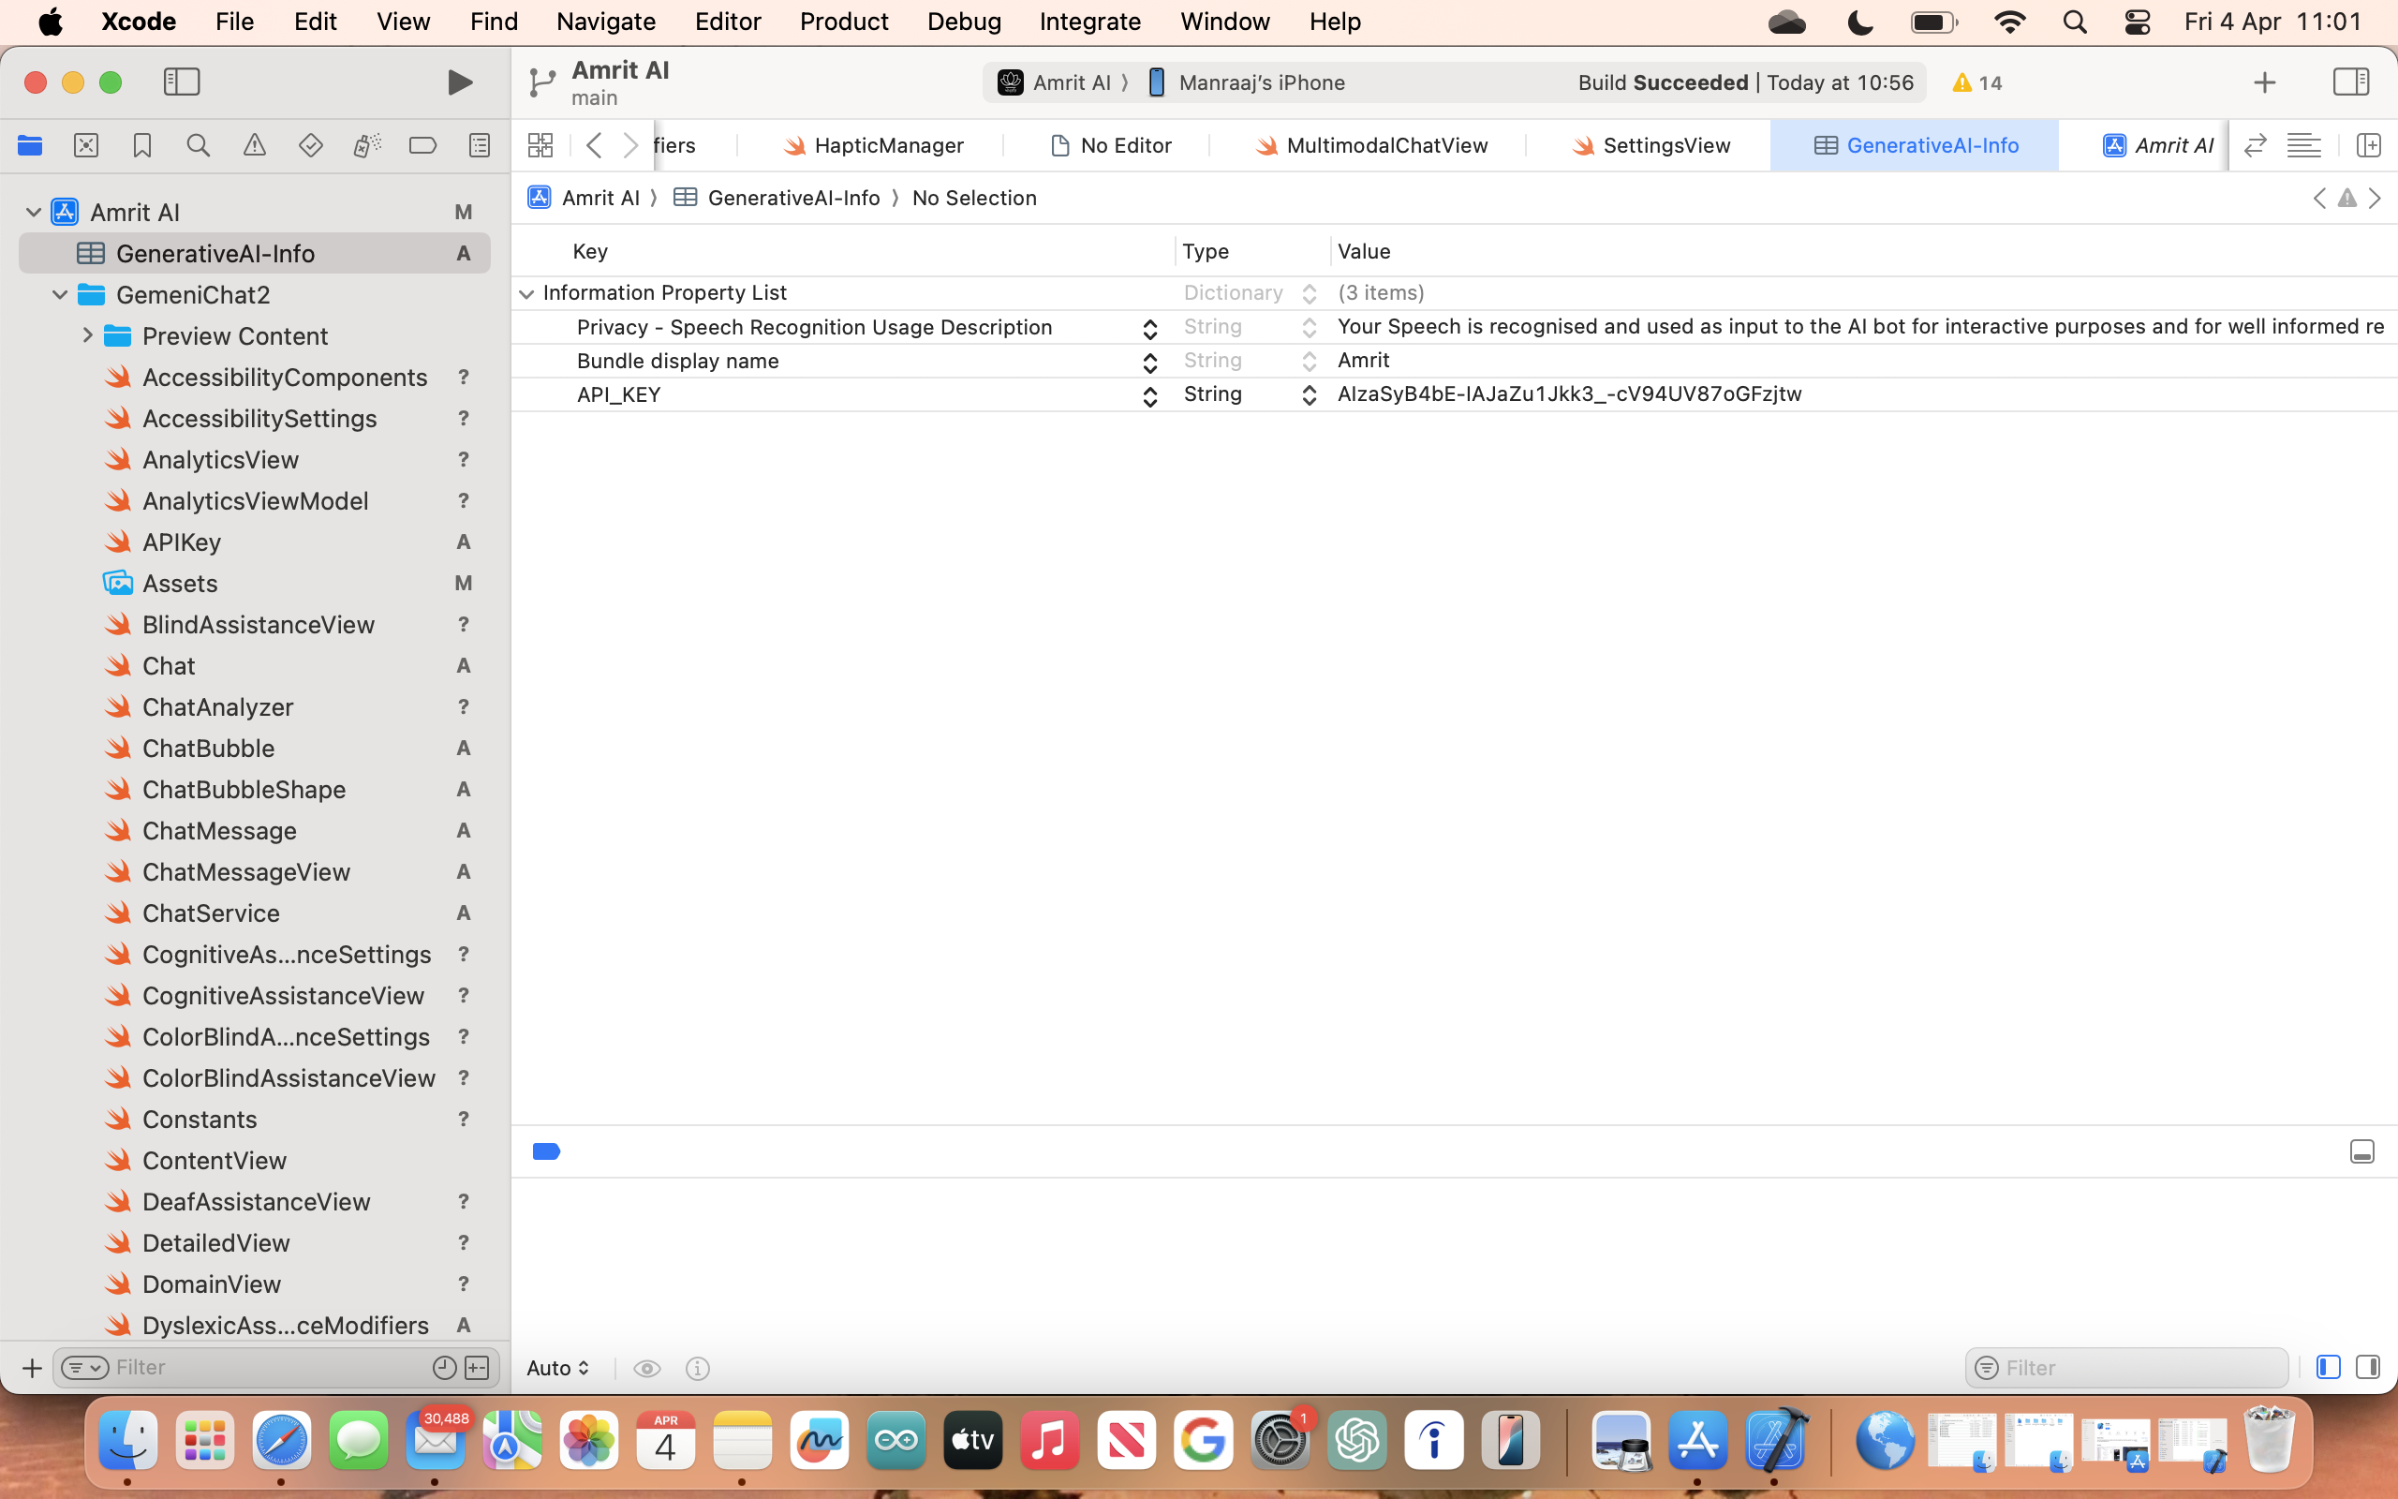Toggle debug area visibility button
This screenshot has height=1499, width=2398.
point(2361,1151)
